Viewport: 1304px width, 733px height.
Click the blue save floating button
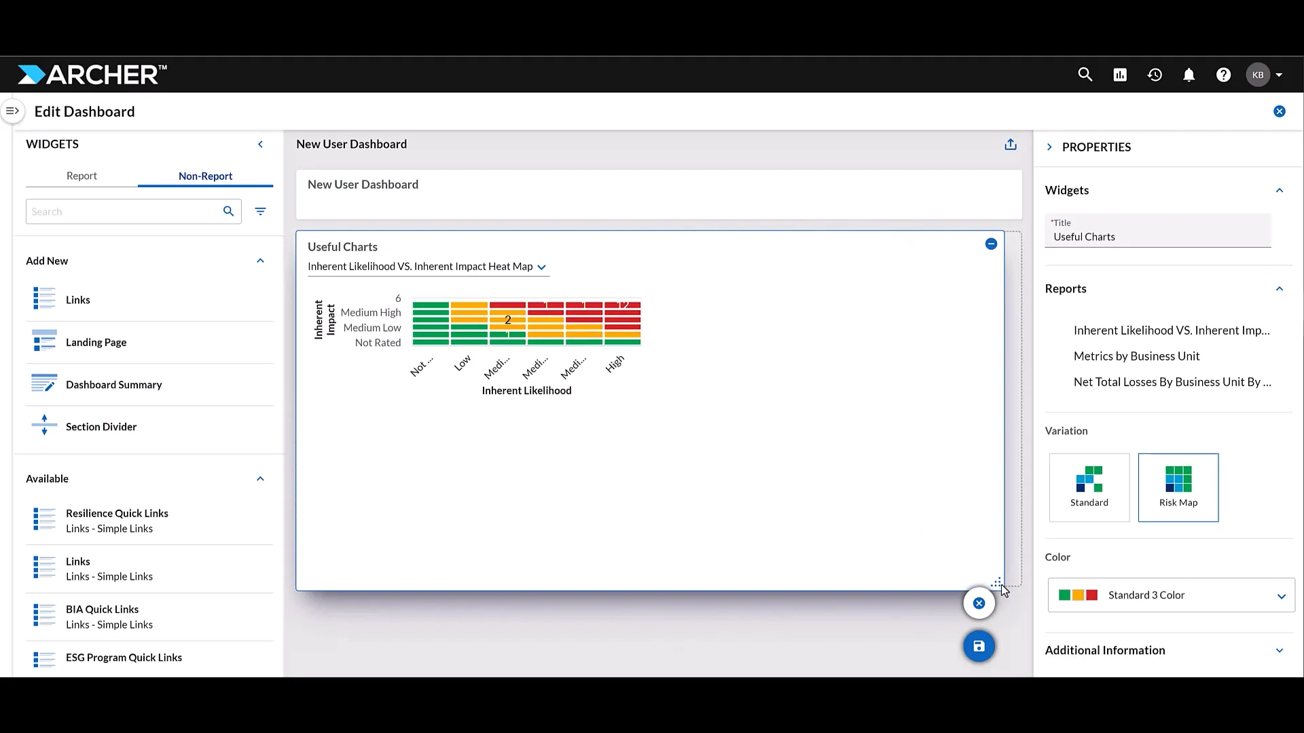[979, 646]
